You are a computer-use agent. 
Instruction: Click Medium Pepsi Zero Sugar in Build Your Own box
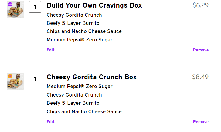click(80, 40)
